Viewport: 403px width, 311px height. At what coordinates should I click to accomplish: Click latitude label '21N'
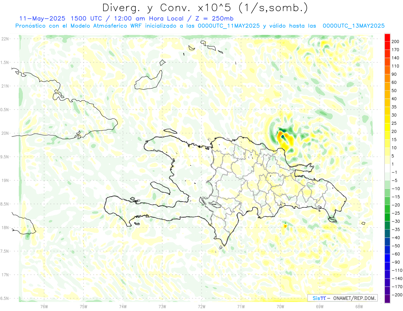pos(5,86)
